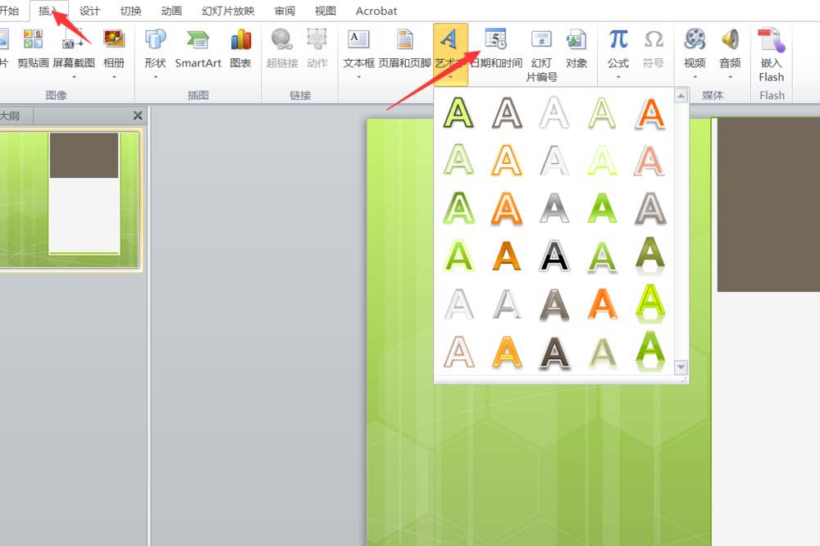
Task: Switch to the Acrobat tab
Action: [376, 11]
